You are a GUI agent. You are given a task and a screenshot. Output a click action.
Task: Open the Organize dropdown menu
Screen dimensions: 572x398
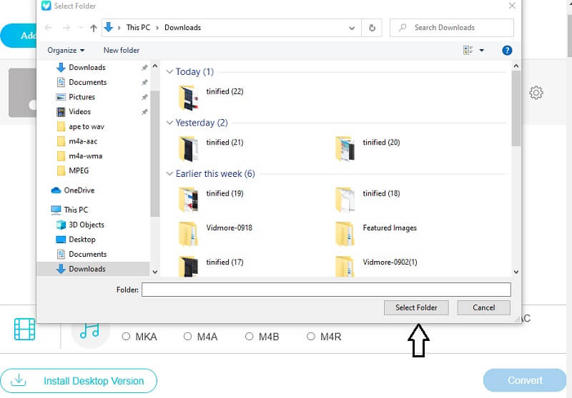66,51
